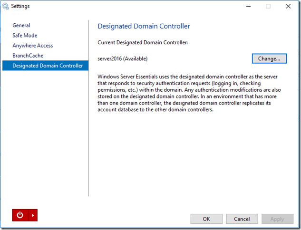Confirm with the OK button
Image resolution: width=301 pixels, height=230 pixels.
[x=206, y=219]
